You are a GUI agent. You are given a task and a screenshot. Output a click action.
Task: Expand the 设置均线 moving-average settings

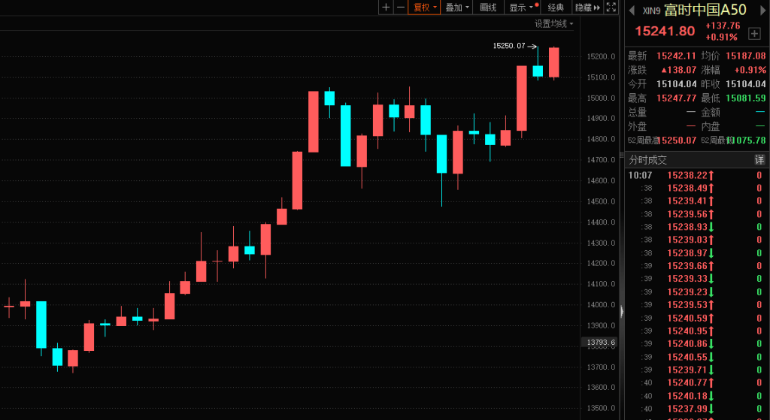pos(554,23)
